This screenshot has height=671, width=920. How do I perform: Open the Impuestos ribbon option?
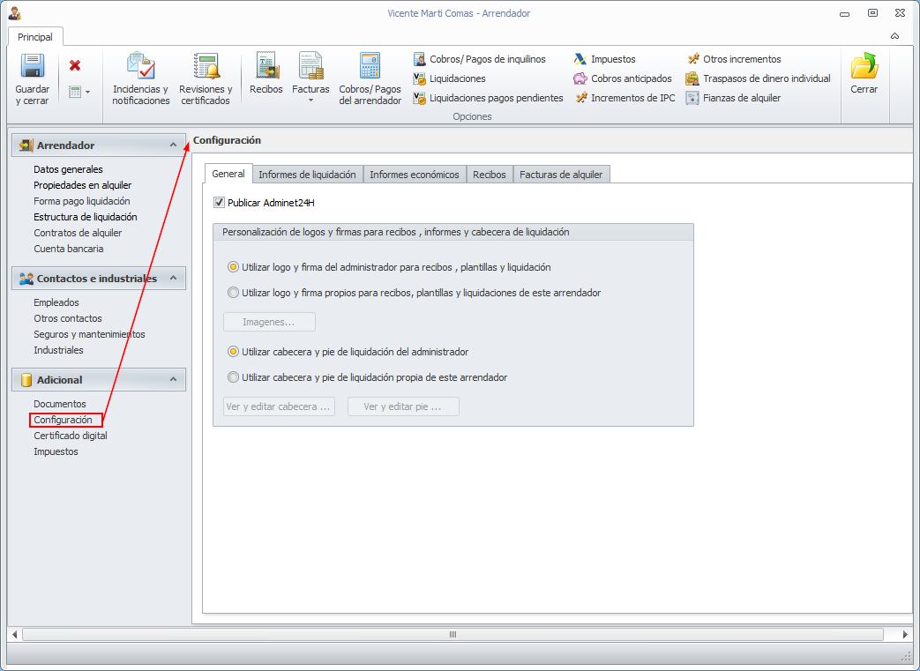point(605,59)
